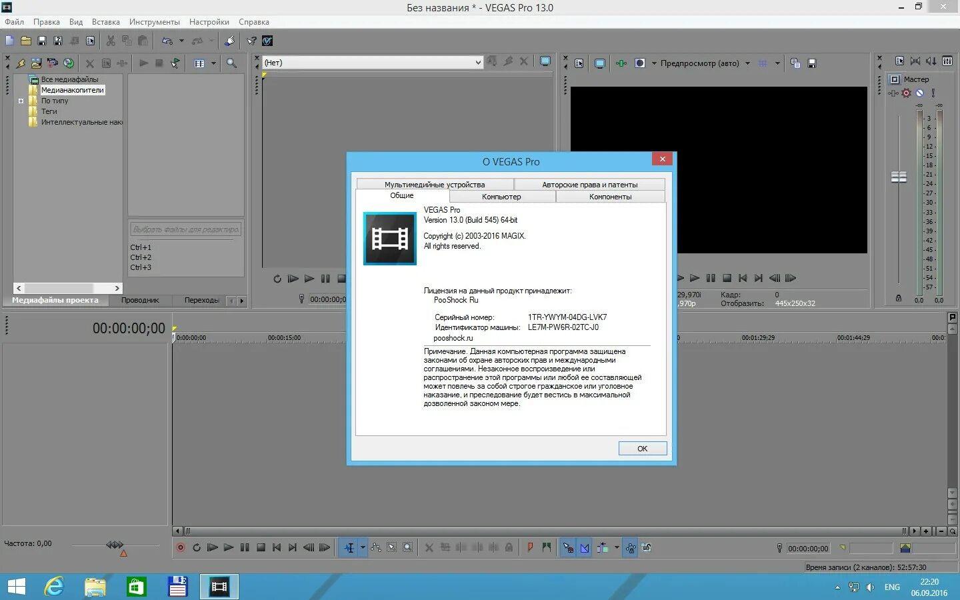Toggle auto preview in Project Media

click(175, 63)
